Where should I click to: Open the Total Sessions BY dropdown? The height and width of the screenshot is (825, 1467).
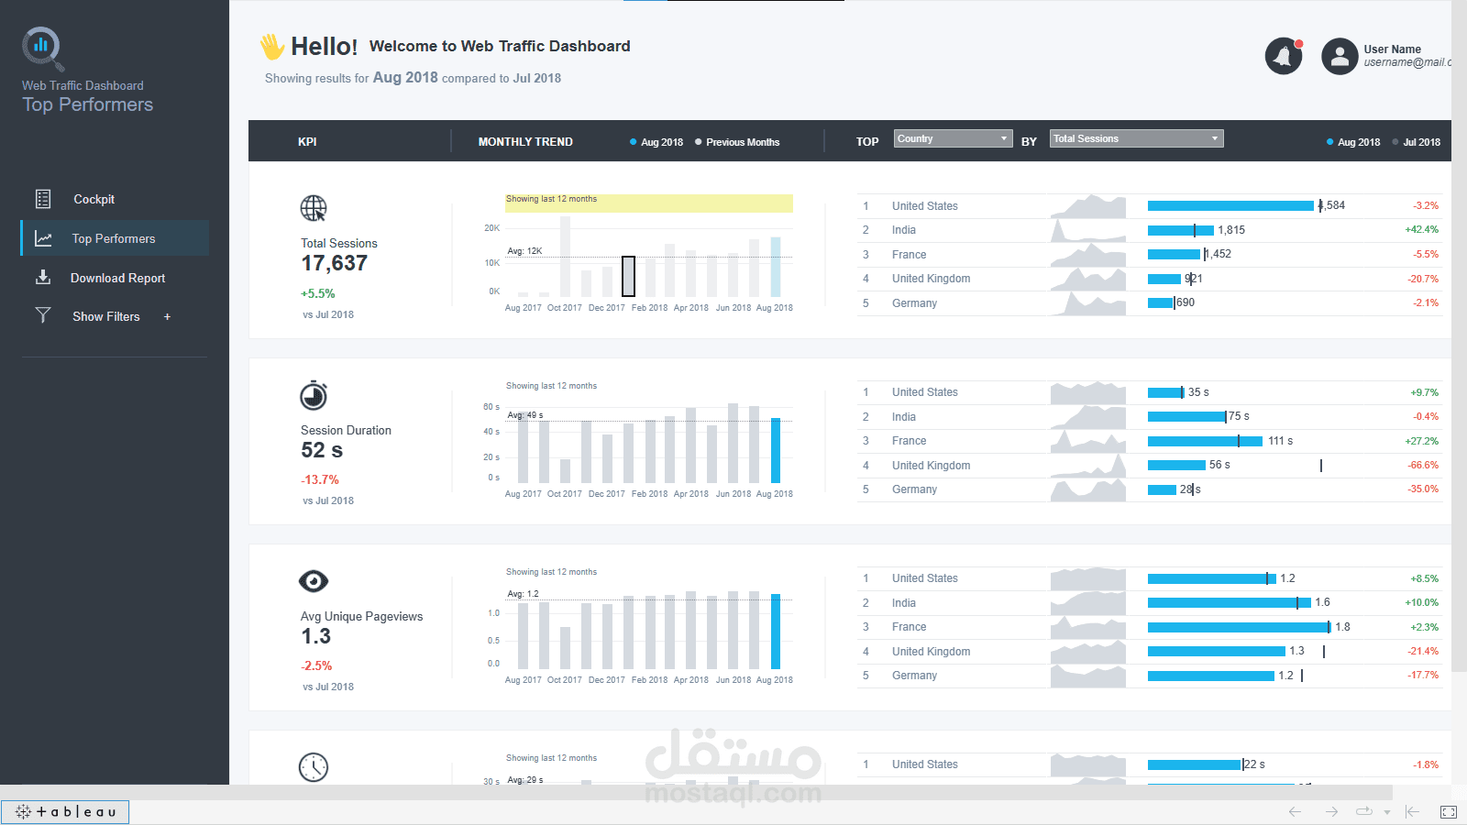coord(1135,137)
